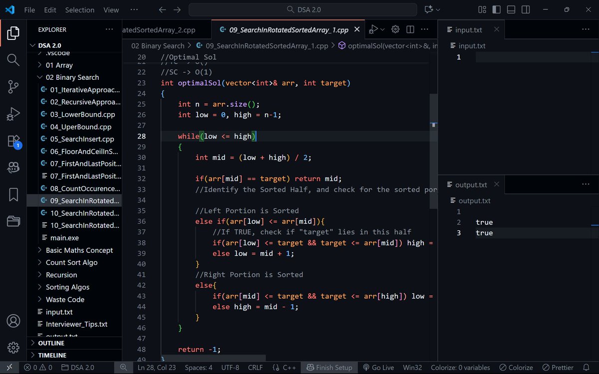Open the Extensions view with badge
This screenshot has height=374, width=599.
(x=13, y=141)
